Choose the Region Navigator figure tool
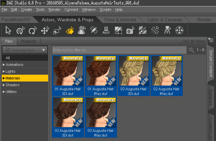 tap(81, 30)
